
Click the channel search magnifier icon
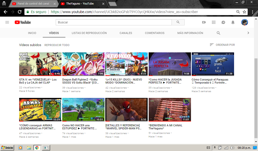(218, 33)
